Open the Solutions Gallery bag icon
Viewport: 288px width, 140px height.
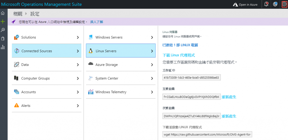click(x=3, y=39)
